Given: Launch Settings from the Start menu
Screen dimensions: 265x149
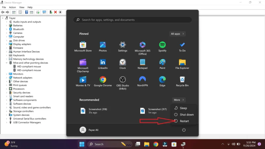Looking at the screenshot, I should (x=123, y=47).
